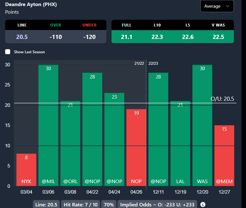
Task: Click the UNDER odds value -120
Action: (89, 37)
